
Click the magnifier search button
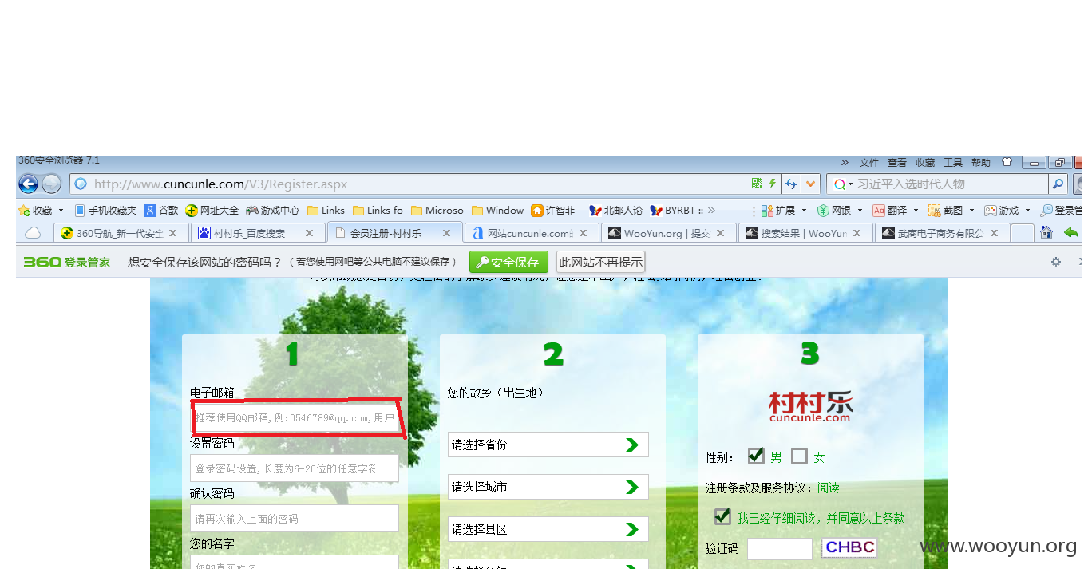click(x=1058, y=184)
